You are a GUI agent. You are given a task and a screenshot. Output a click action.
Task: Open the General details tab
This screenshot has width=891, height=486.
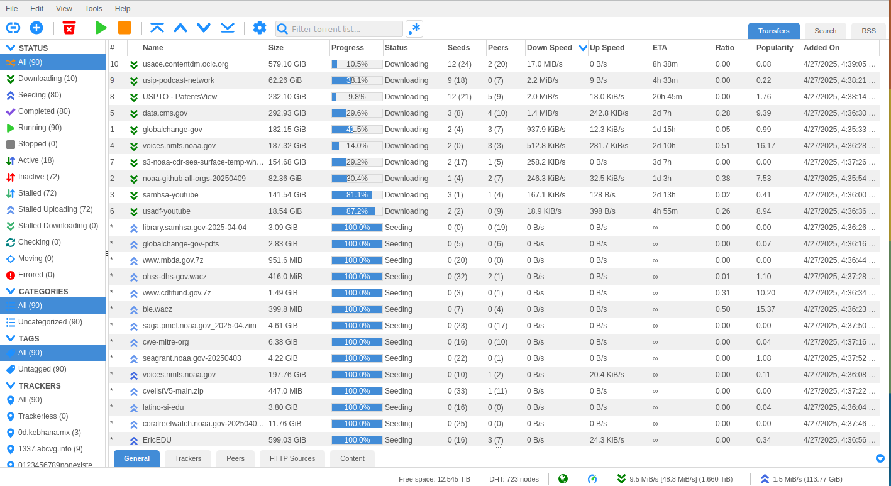[x=136, y=458]
